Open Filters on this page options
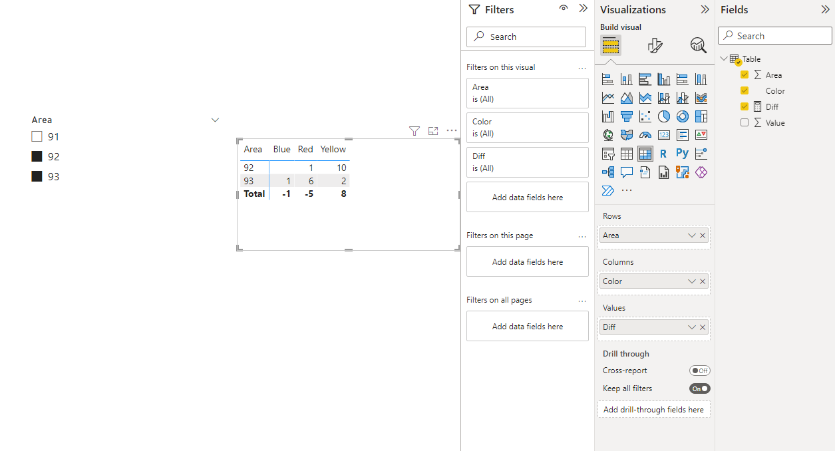The width and height of the screenshot is (835, 451). (582, 236)
